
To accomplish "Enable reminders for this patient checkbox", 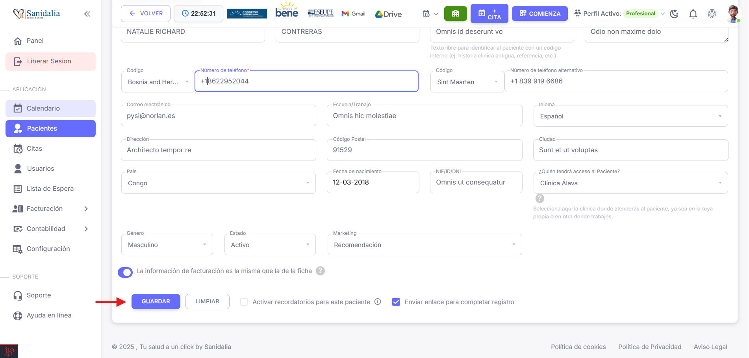I will tap(244, 302).
